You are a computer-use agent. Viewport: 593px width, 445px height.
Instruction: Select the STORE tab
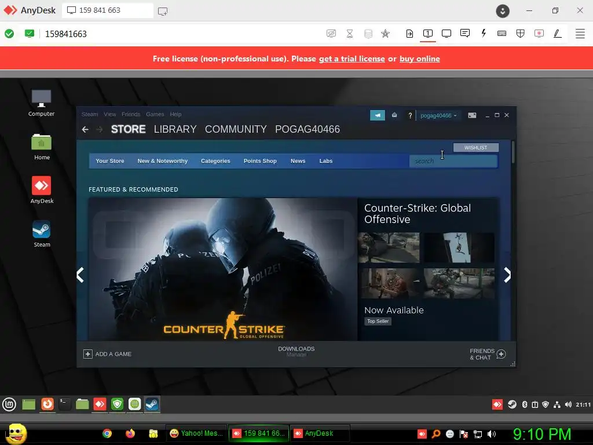click(128, 129)
